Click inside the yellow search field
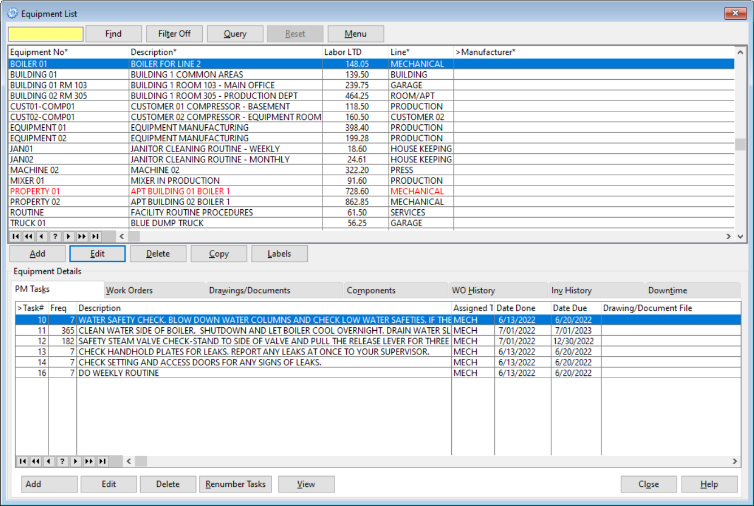The image size is (754, 506). (45, 33)
